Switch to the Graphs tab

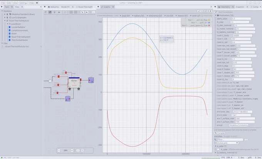[x=107, y=7]
